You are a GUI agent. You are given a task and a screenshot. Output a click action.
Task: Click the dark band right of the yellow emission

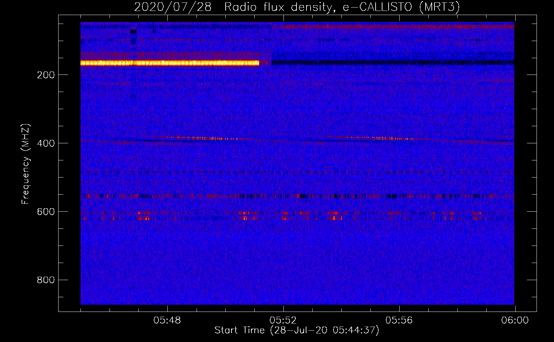tap(393, 63)
